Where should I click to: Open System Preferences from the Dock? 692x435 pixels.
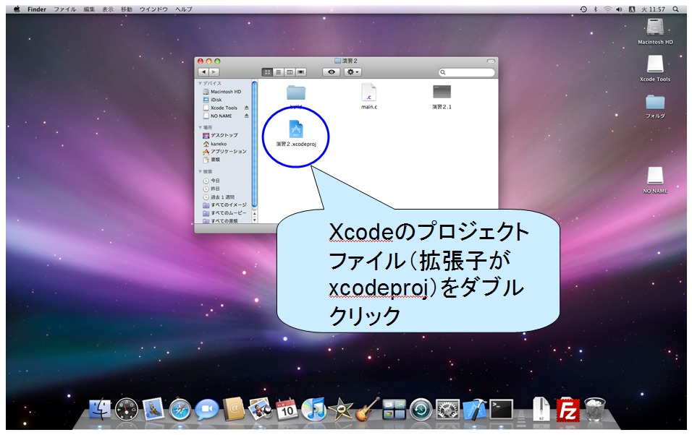pos(447,410)
